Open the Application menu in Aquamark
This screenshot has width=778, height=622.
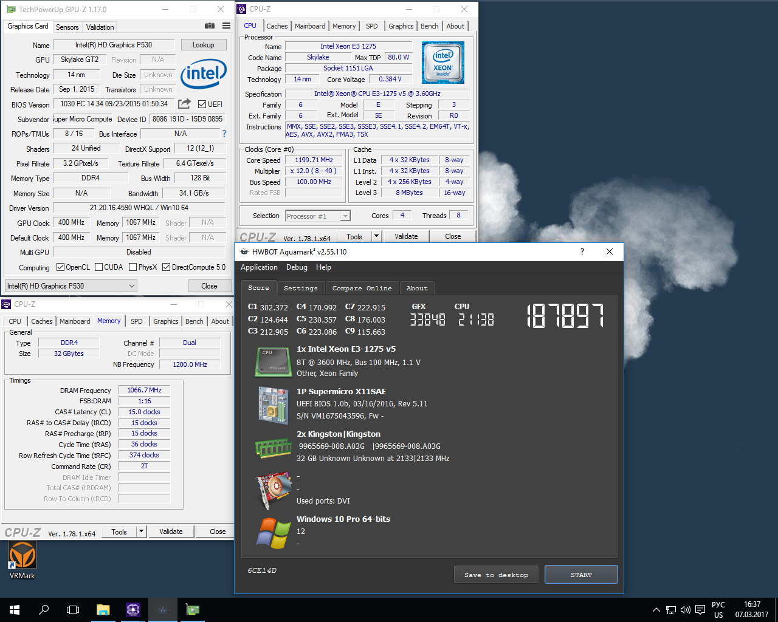coord(259,267)
